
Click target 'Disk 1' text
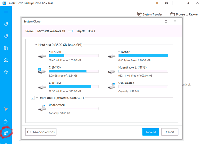pos(91,31)
